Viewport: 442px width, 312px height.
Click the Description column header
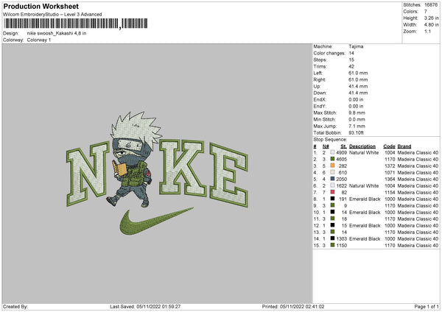(362, 146)
